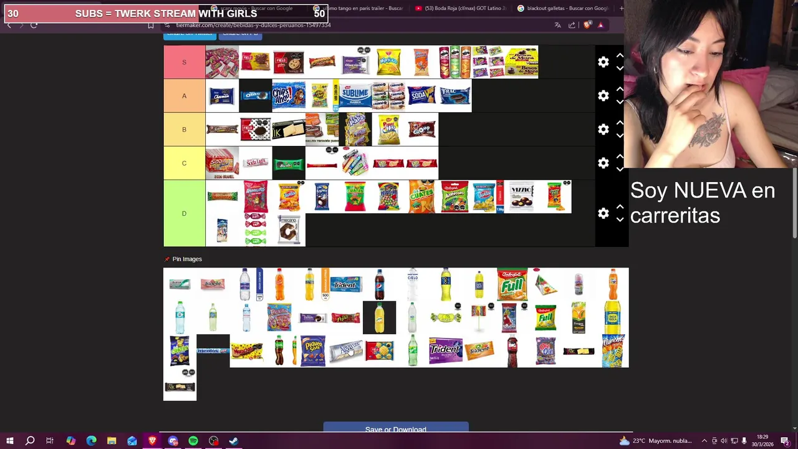Viewport: 798px width, 449px height.
Task: Move A tier row up with chevron
Action: click(x=620, y=89)
